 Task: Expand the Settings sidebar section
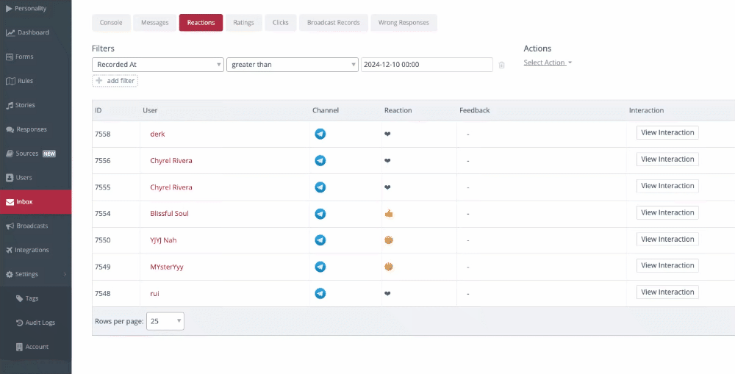click(35, 274)
